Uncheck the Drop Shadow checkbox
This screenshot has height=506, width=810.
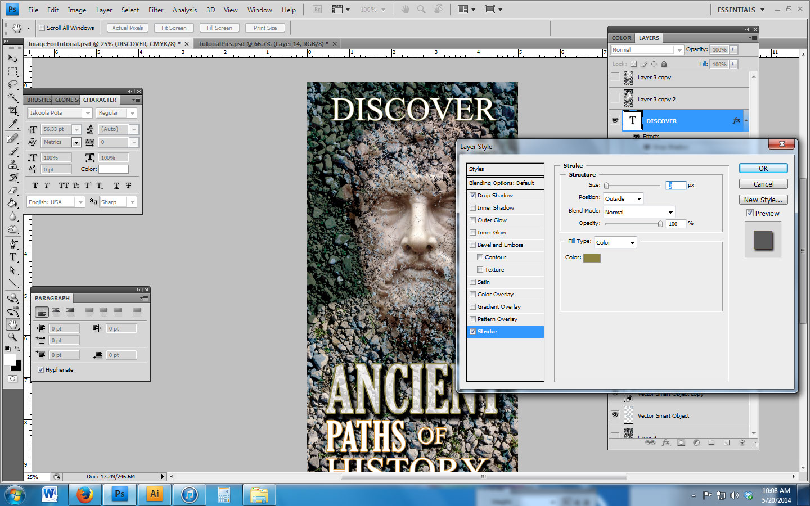coord(472,196)
